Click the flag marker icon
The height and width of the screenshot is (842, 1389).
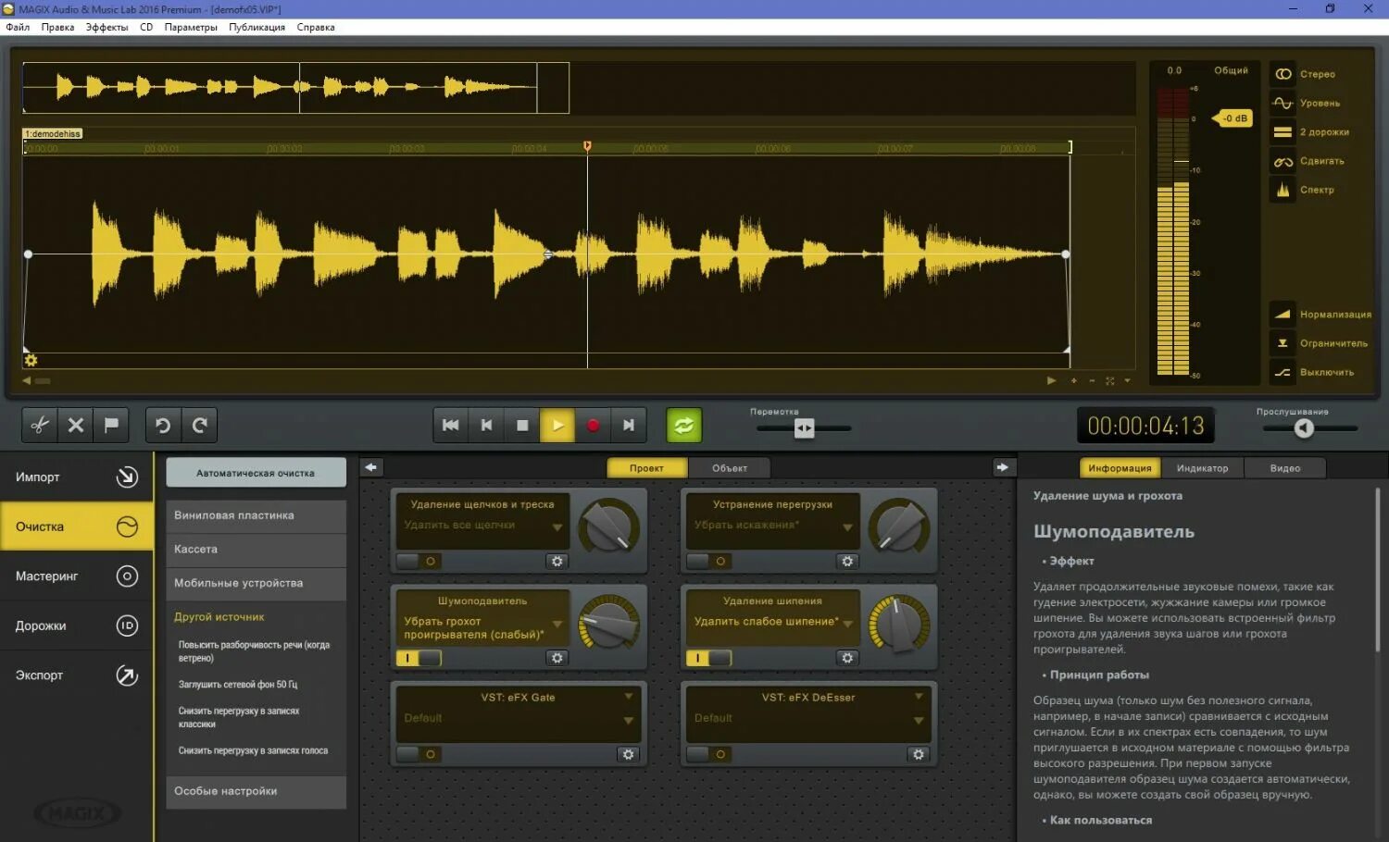[111, 425]
